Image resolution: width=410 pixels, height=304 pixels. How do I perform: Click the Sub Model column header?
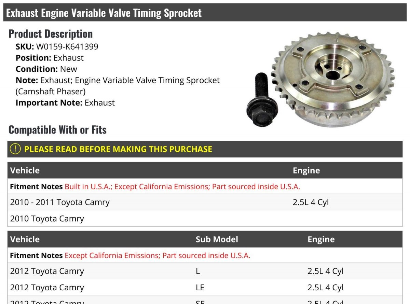coord(217,239)
